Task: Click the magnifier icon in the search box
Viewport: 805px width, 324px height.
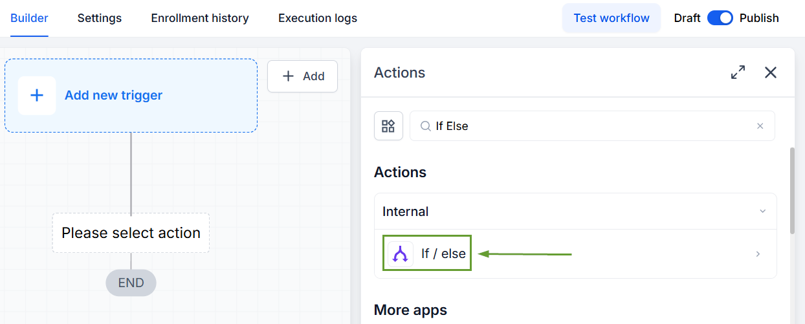Action: (x=426, y=126)
